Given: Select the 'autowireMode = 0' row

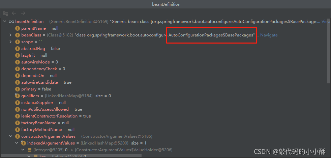Looking at the screenshot, I should coord(39,62).
